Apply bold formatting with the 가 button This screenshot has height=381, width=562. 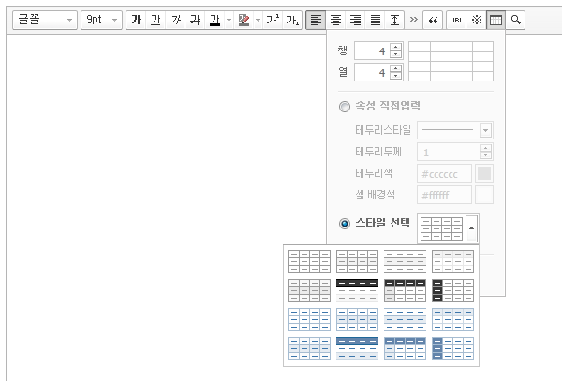(x=136, y=20)
